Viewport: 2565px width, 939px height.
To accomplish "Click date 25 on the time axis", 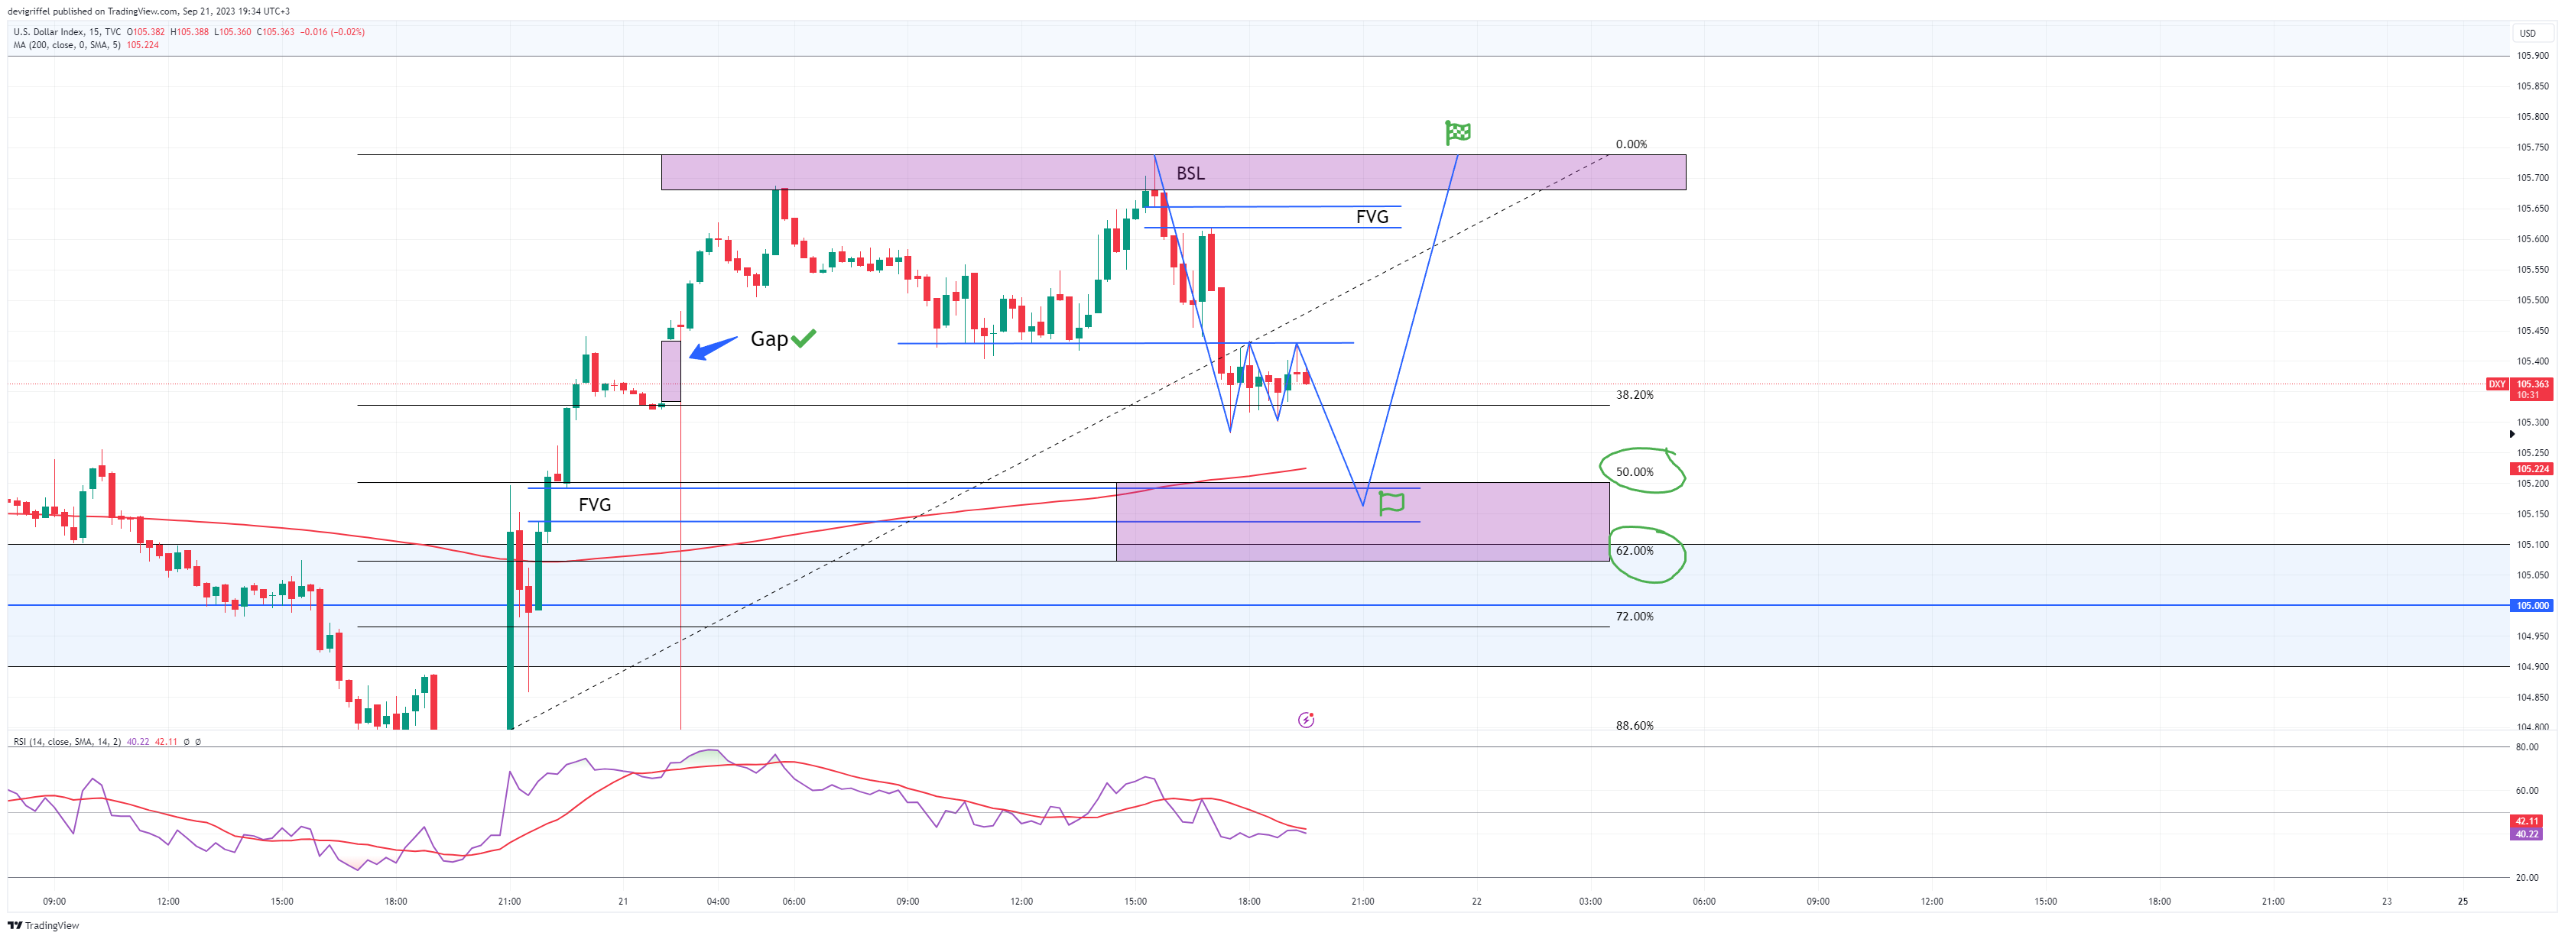I will point(2463,902).
